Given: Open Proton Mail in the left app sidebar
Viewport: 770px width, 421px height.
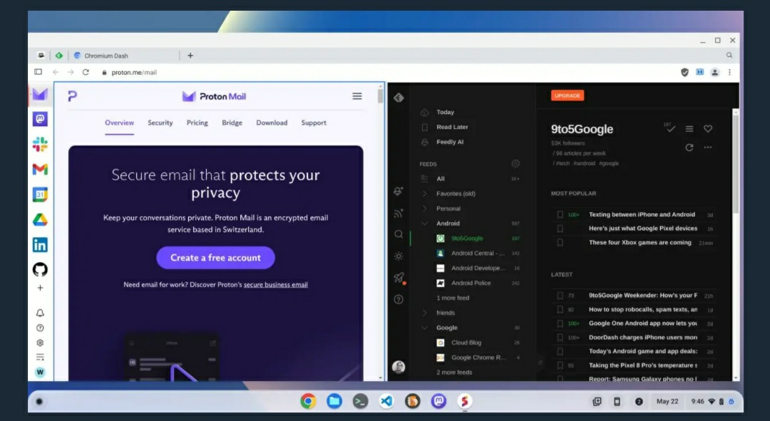Looking at the screenshot, I should point(40,94).
